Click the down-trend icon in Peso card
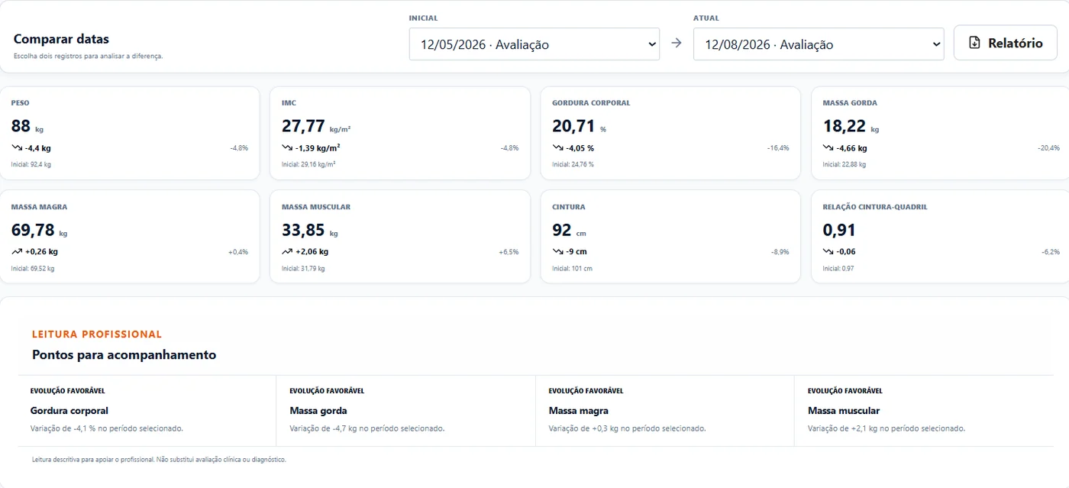1069x488 pixels. click(x=17, y=148)
